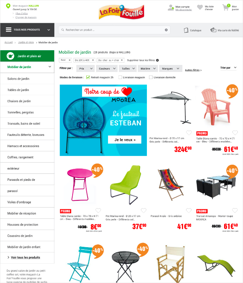243x283 pixels.
Task: Enable Livraison magasin checkbox
Action: 120,77
